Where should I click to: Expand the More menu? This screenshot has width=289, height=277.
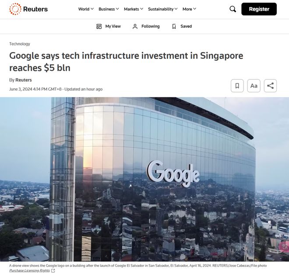(x=189, y=9)
